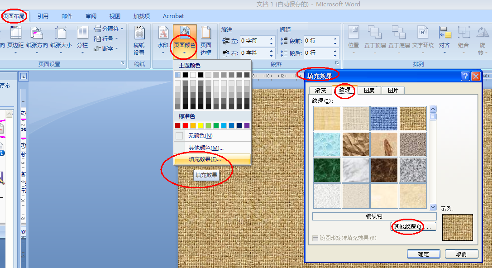
Task: Open the 页边距 (margins) menu
Action: point(15,41)
